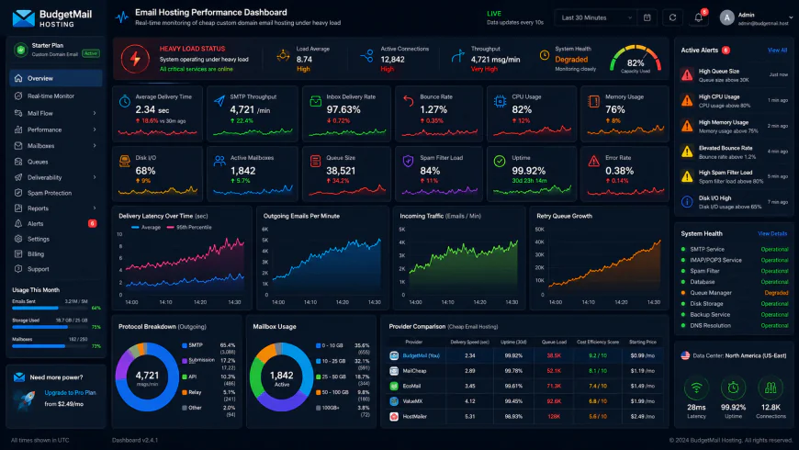Click the Starter Plan Active badge
Image resolution: width=799 pixels, height=450 pixels.
click(x=91, y=53)
